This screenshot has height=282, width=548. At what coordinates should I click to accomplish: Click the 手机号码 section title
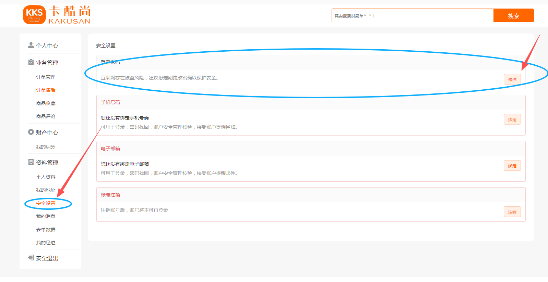pos(110,102)
